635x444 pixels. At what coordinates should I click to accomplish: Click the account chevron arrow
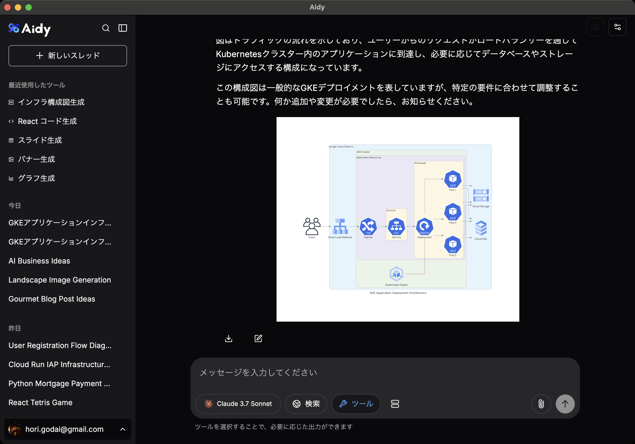point(123,429)
